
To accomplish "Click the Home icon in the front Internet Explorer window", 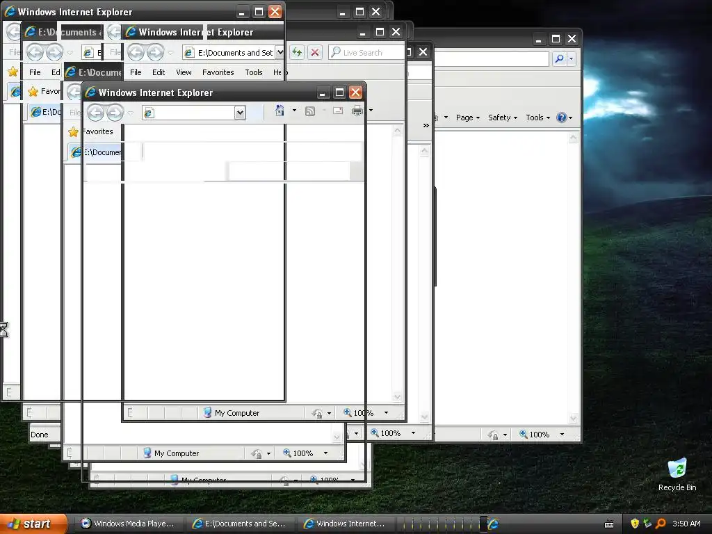I will pos(280,111).
